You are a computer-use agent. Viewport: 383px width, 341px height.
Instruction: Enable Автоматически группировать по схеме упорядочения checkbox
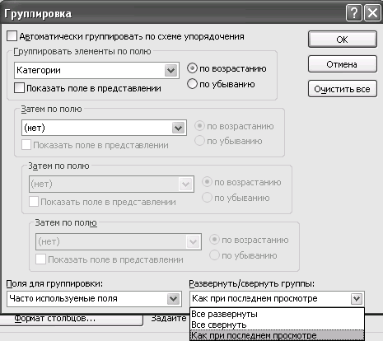click(12, 36)
